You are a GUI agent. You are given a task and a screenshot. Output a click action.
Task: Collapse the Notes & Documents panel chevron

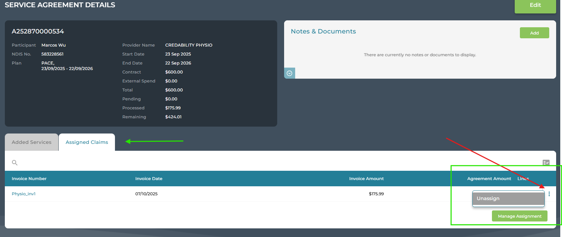coord(290,73)
